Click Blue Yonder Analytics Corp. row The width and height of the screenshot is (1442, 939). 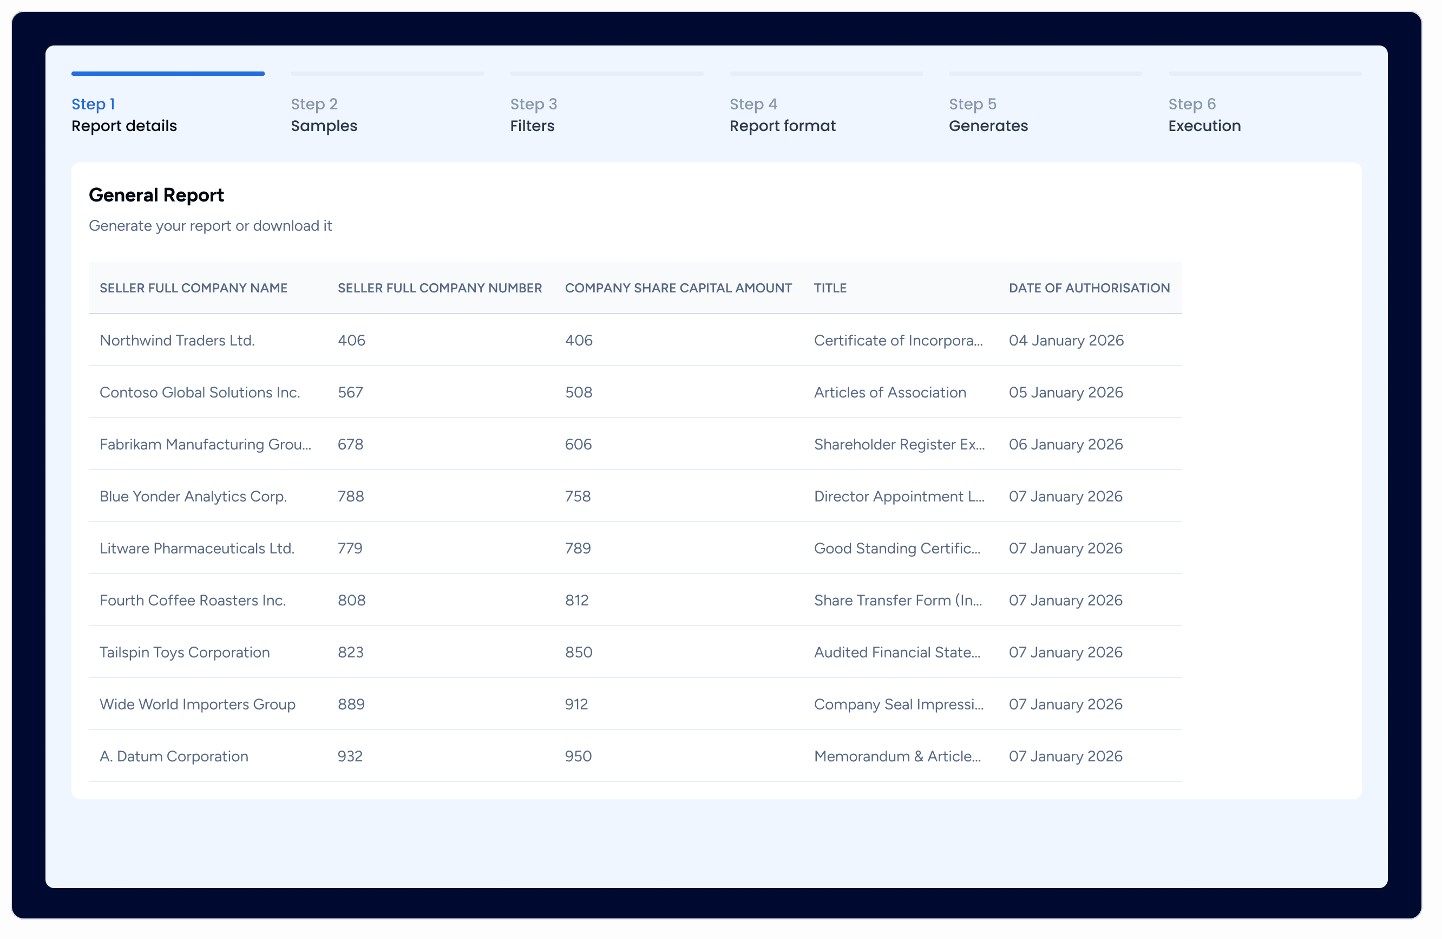click(193, 497)
